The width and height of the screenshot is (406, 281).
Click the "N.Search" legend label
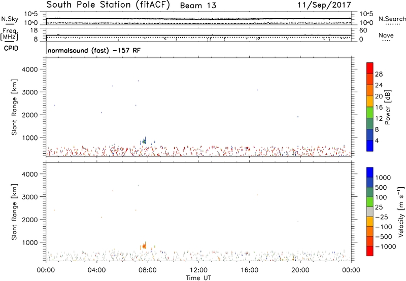coord(392,19)
